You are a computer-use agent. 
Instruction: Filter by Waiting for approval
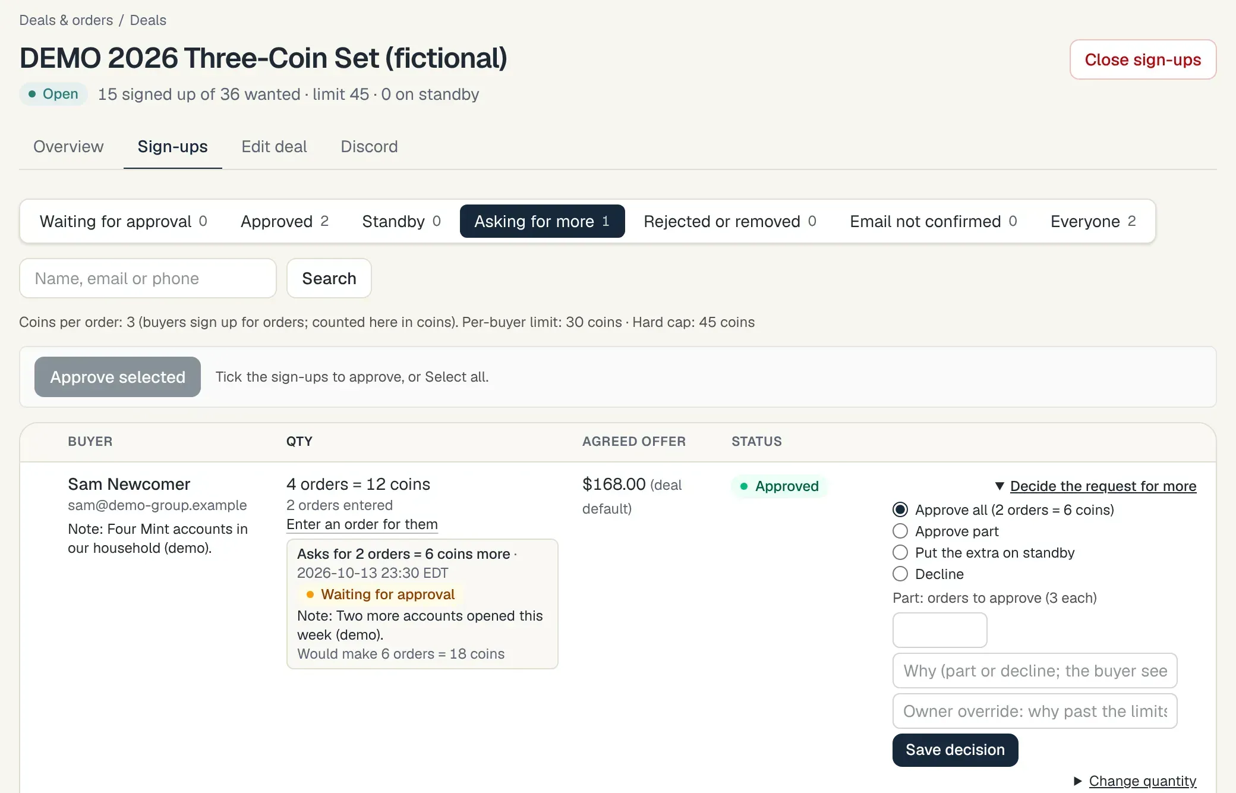click(123, 221)
